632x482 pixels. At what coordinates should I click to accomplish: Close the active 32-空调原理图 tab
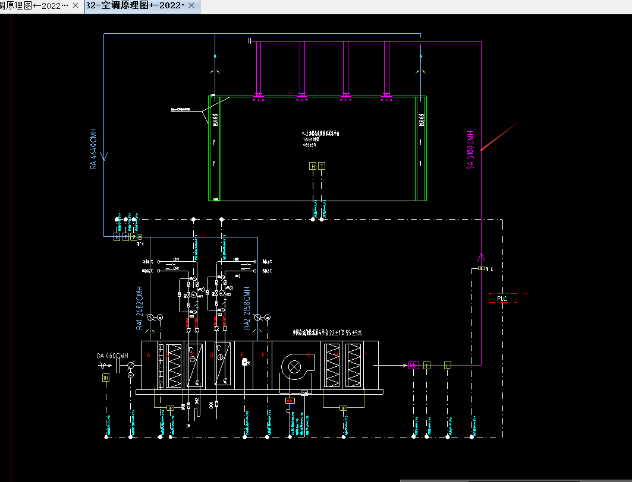191,5
